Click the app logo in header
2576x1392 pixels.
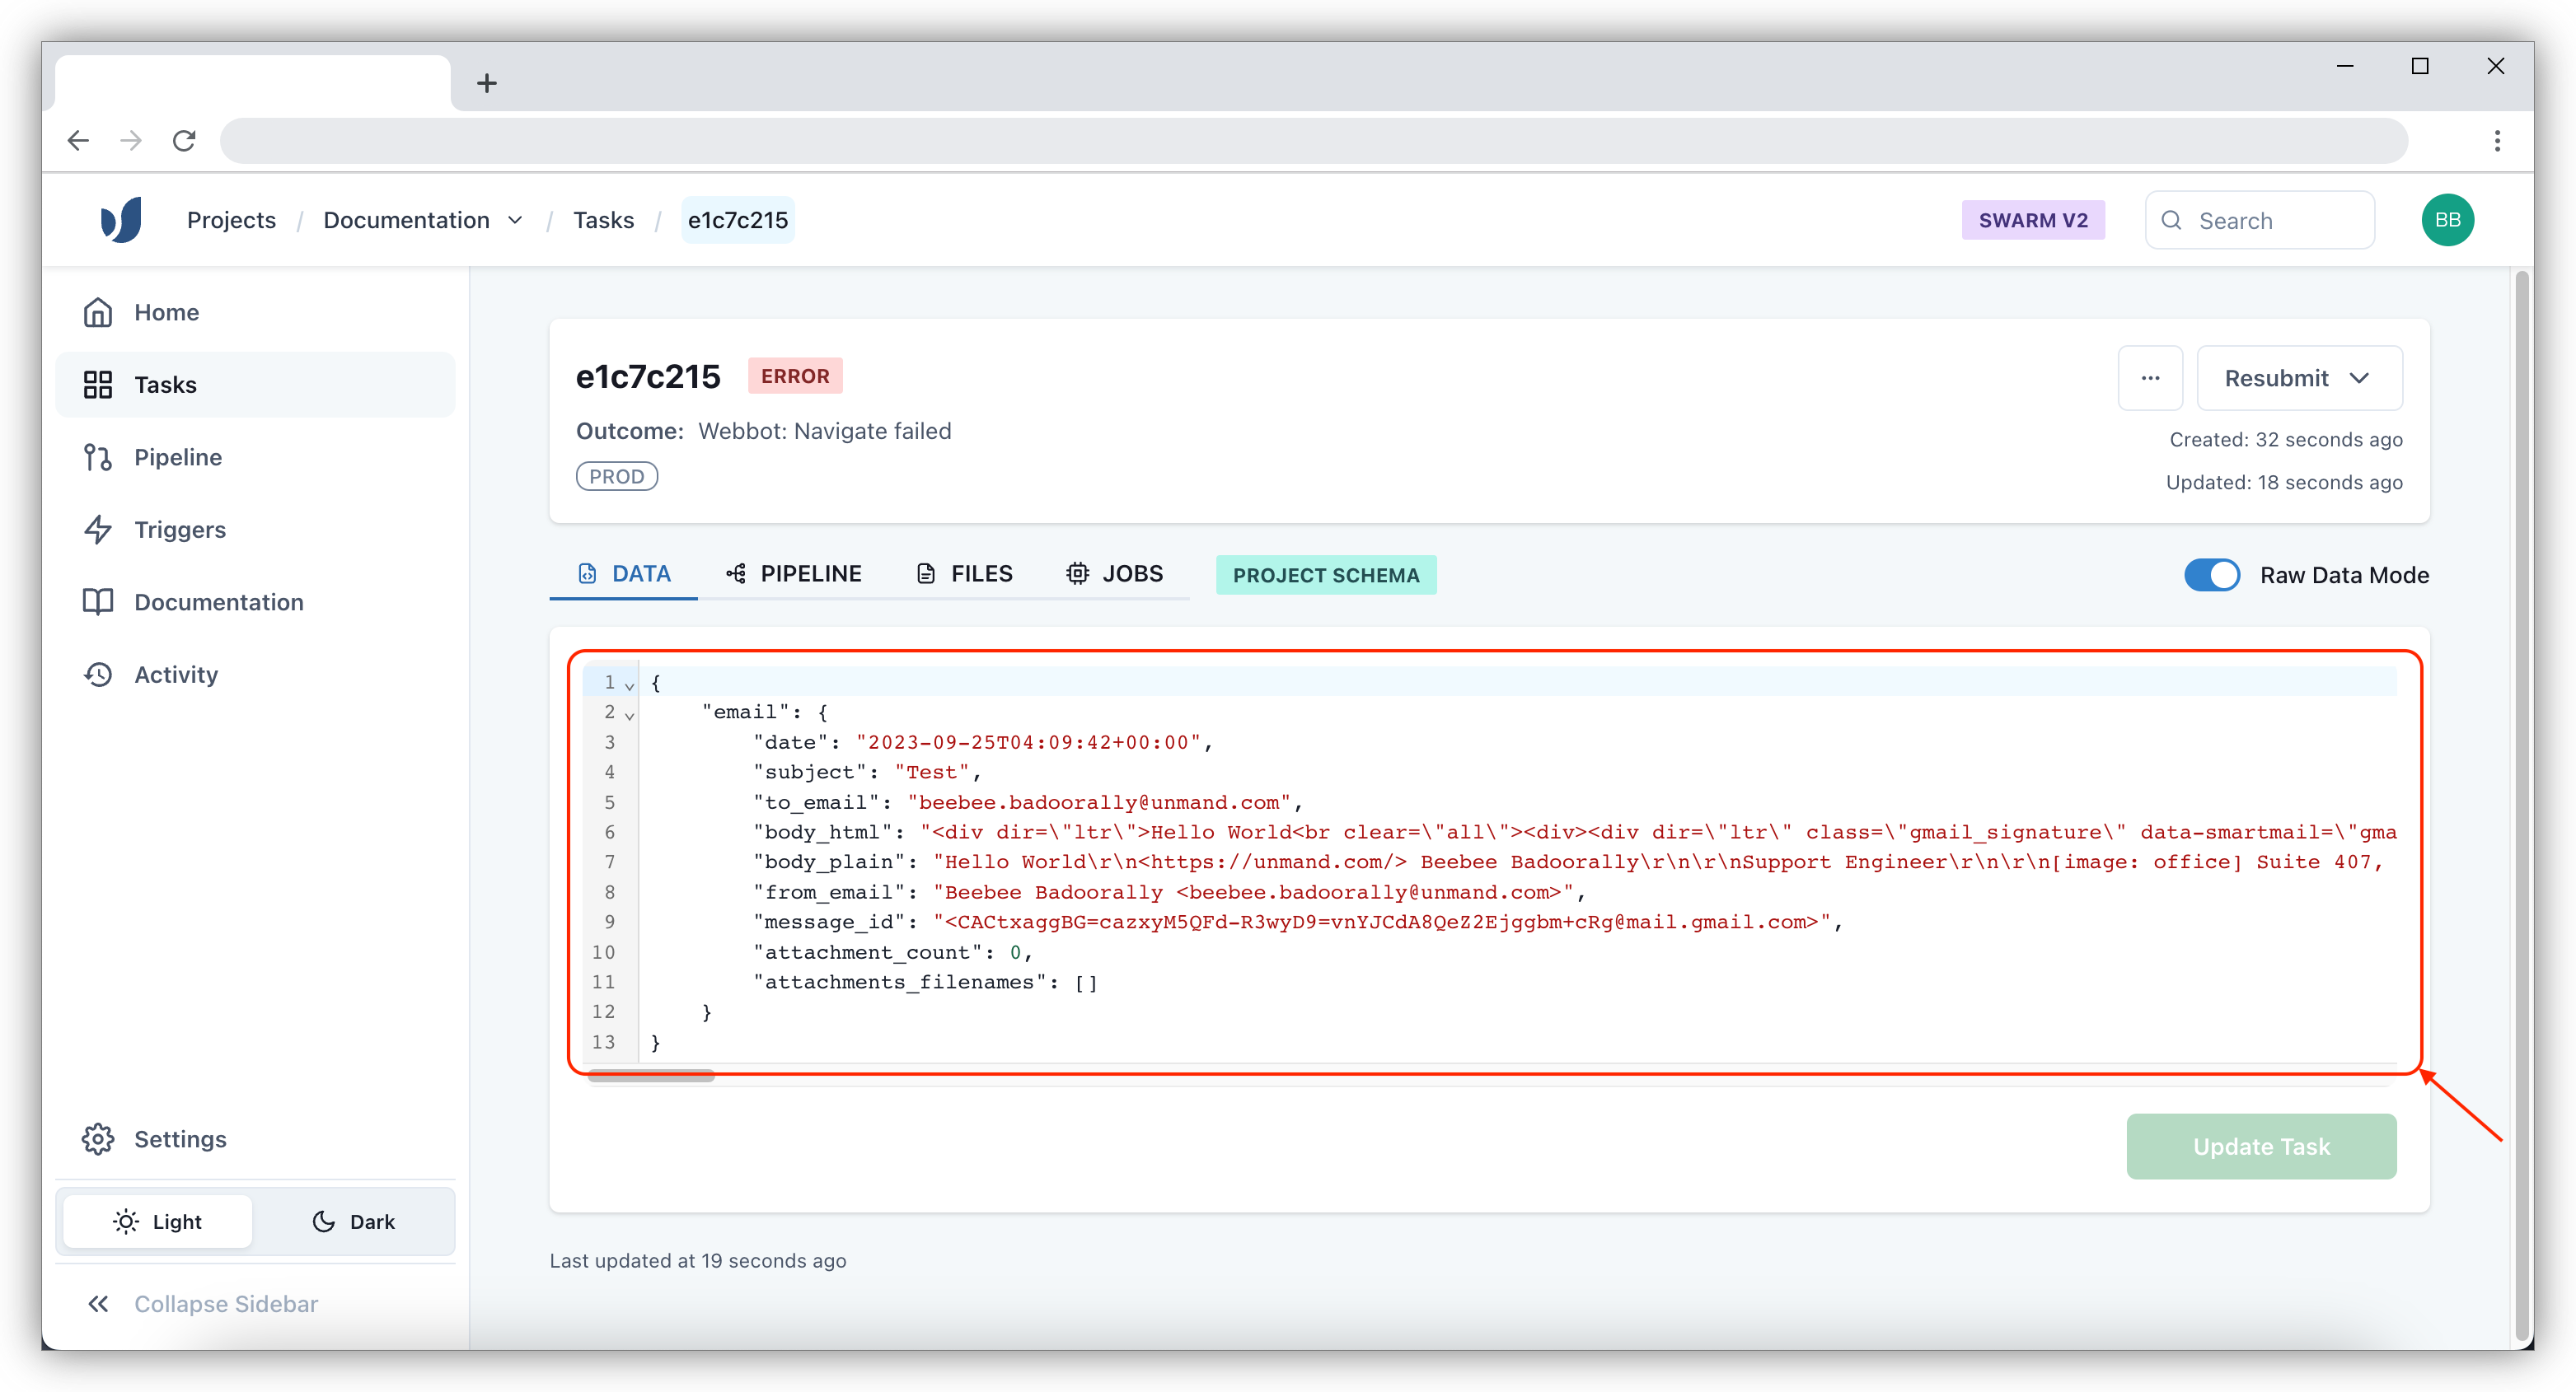pos(121,220)
